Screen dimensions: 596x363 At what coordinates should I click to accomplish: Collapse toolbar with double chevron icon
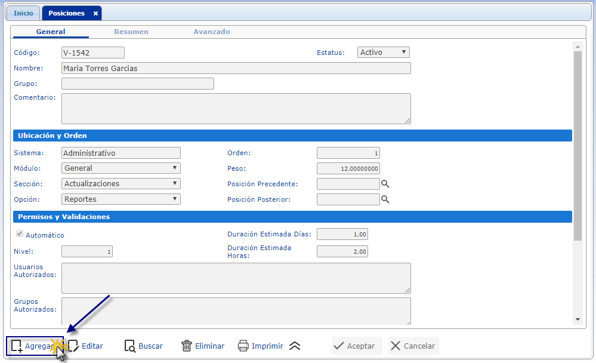[x=295, y=346]
